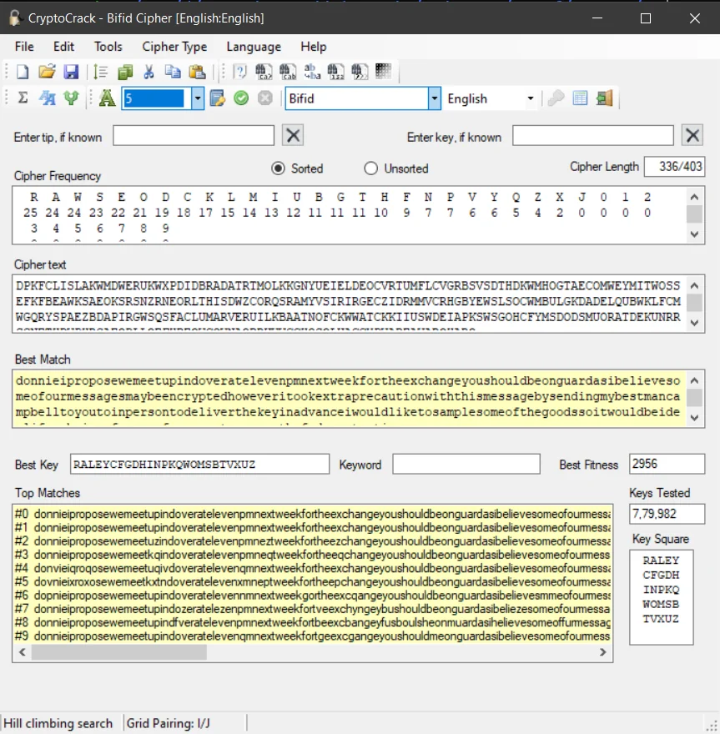Screen dimensions: 720x734
Task: Click the question mark document icon
Action: [x=239, y=72]
